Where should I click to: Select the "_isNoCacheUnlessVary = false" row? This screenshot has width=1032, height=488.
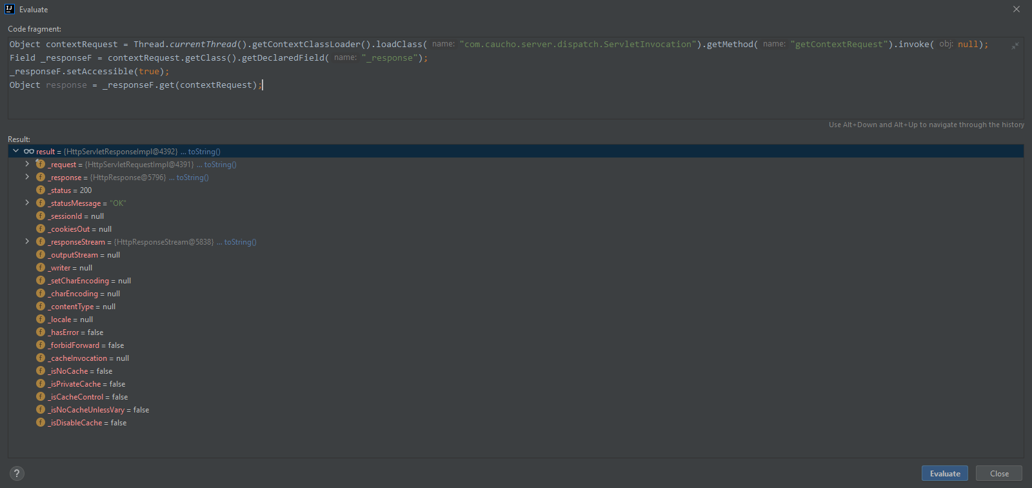point(516,410)
